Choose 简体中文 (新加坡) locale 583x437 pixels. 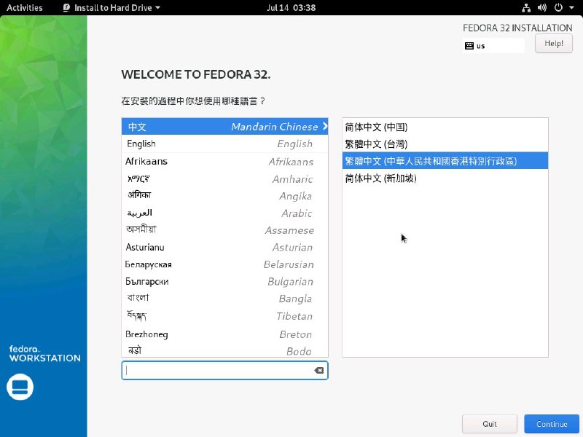tap(445, 178)
